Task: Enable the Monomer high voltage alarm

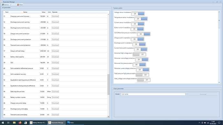Action: tap(139, 54)
